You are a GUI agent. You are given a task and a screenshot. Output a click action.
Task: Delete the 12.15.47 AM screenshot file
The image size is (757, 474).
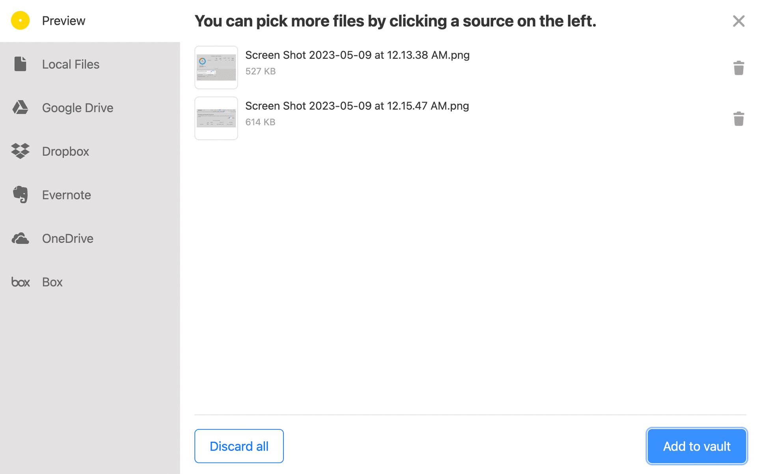(x=738, y=119)
